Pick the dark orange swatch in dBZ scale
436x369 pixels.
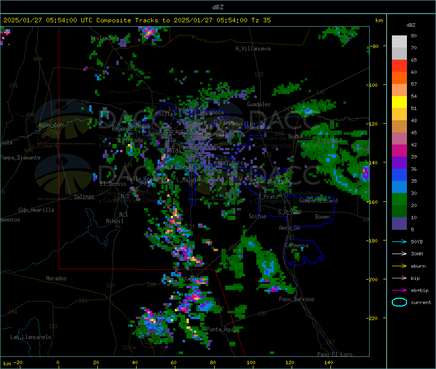pos(399,78)
